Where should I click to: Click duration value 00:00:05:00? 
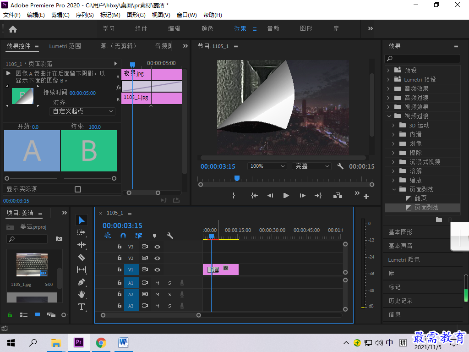[x=82, y=93]
